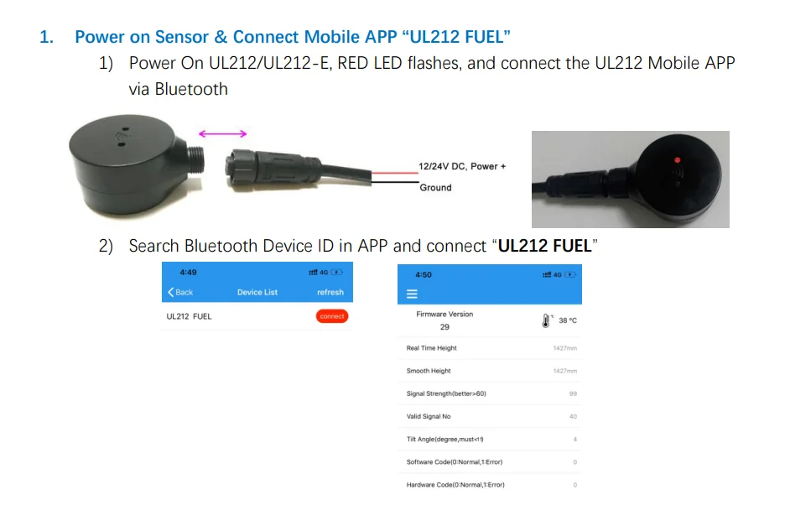
Task: Click the signal bars icon beside 4:50
Action: [x=547, y=274]
